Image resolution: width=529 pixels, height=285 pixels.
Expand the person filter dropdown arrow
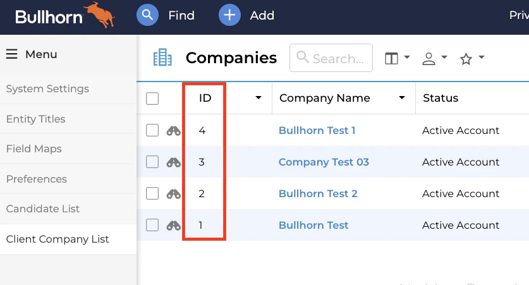point(444,57)
